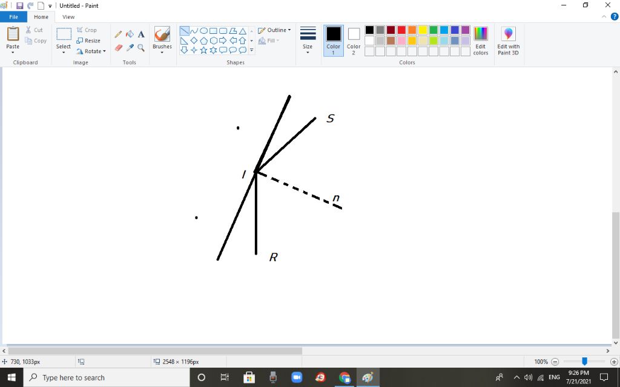Switch to the View tab
This screenshot has width=620, height=387.
coord(68,17)
